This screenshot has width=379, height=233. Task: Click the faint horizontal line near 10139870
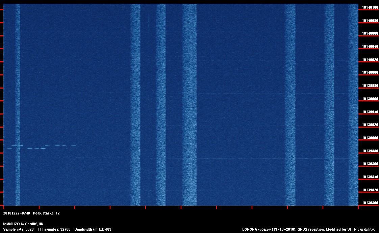pyautogui.click(x=236, y=158)
